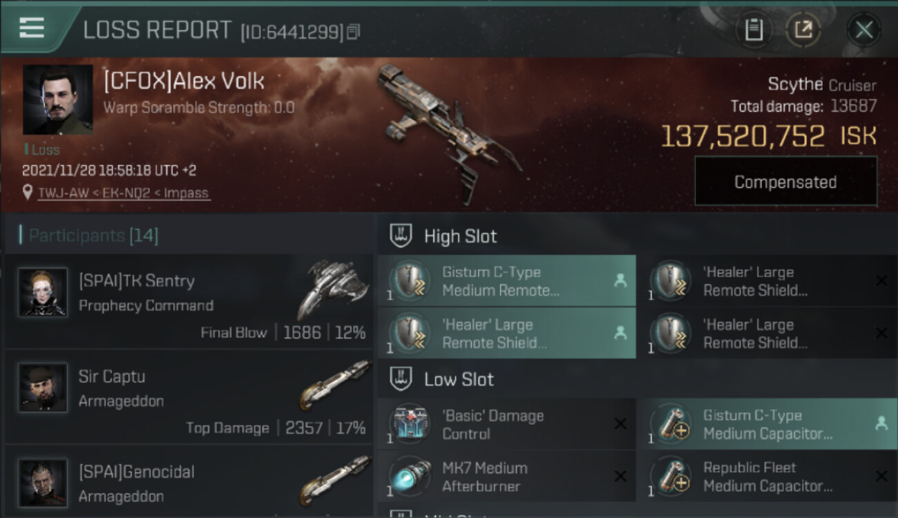This screenshot has height=518, width=898.
Task: Click the 'Basic' Damage Control icon
Action: (x=410, y=424)
